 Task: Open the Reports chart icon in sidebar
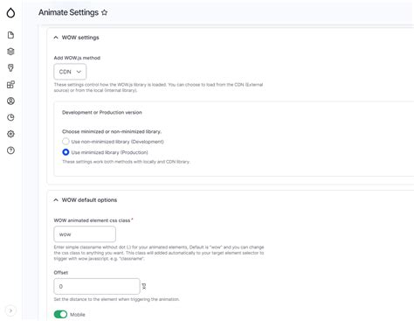click(x=10, y=117)
